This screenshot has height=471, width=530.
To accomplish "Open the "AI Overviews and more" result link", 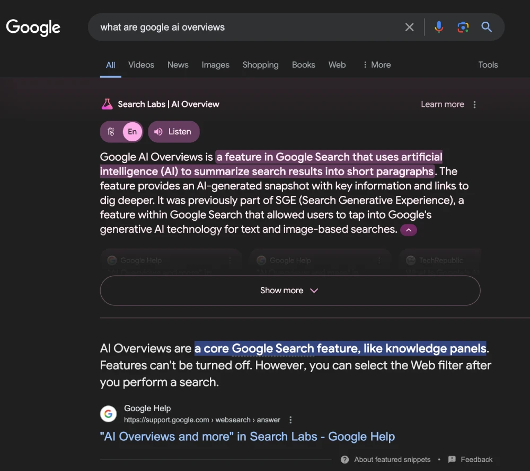I will 247,437.
